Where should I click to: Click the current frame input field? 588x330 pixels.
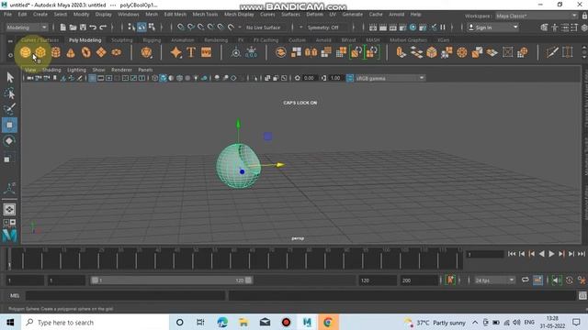[x=485, y=255]
